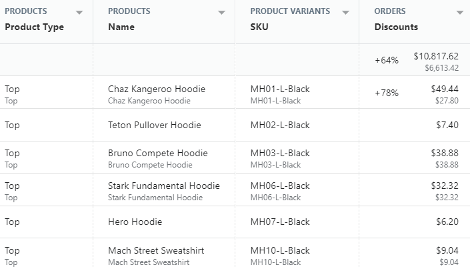The image size is (470, 267).
Task: Select the Stark Fundamental Hoodie name
Action: click(164, 186)
